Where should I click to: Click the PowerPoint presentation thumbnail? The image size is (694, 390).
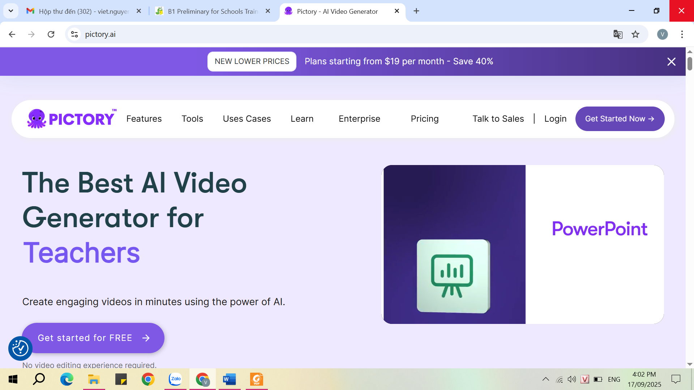point(523,244)
